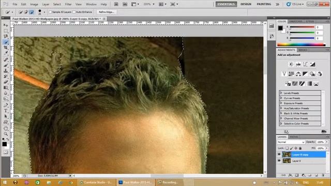Screen dimensions: 331x186
Task: Expand Black & White Presets
Action: click(x=281, y=113)
